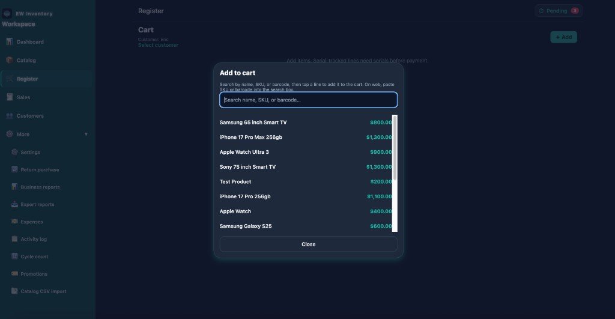
Task: Click the $900.00 price
Action: (381, 152)
